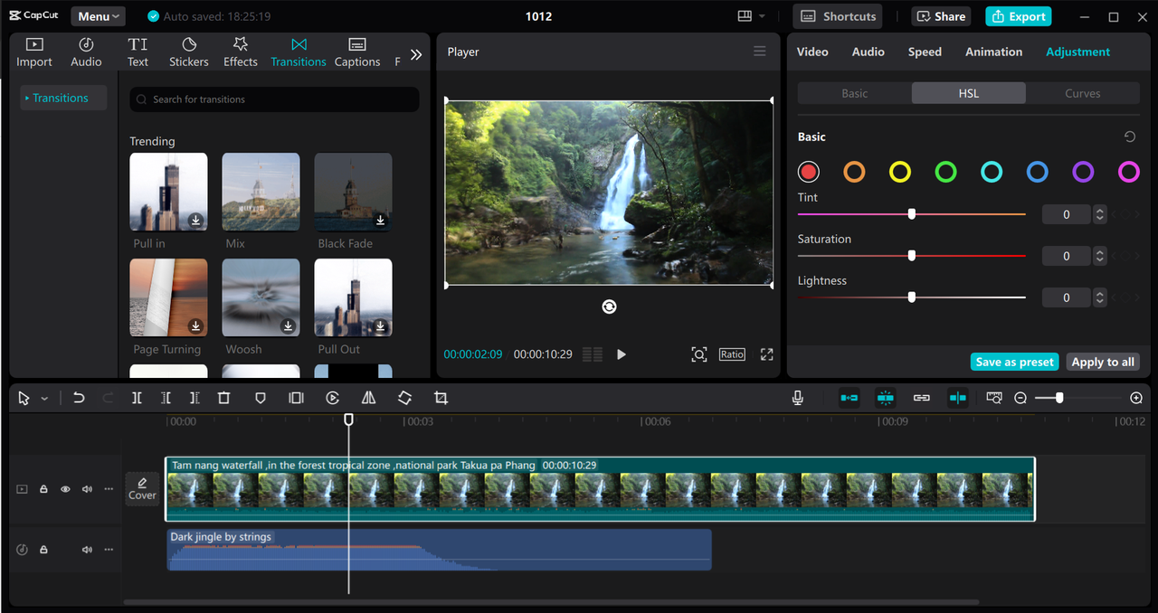
Task: Select the Curves adjustment sub-tab
Action: click(1083, 93)
